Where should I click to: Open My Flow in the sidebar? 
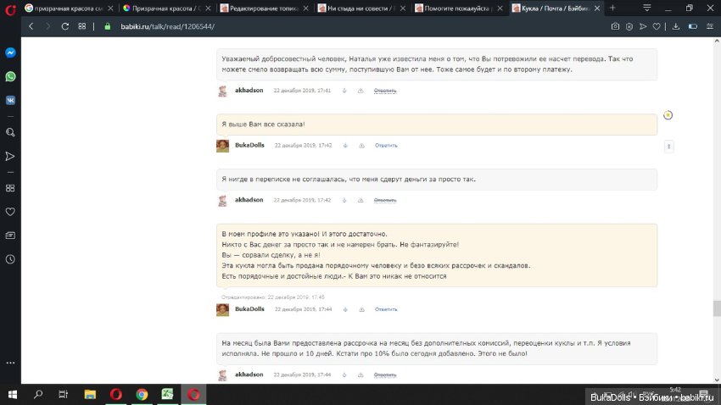point(10,157)
